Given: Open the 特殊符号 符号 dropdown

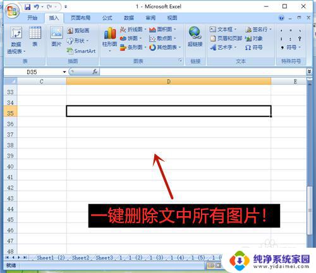Looking at the screenshot, I should (291, 47).
